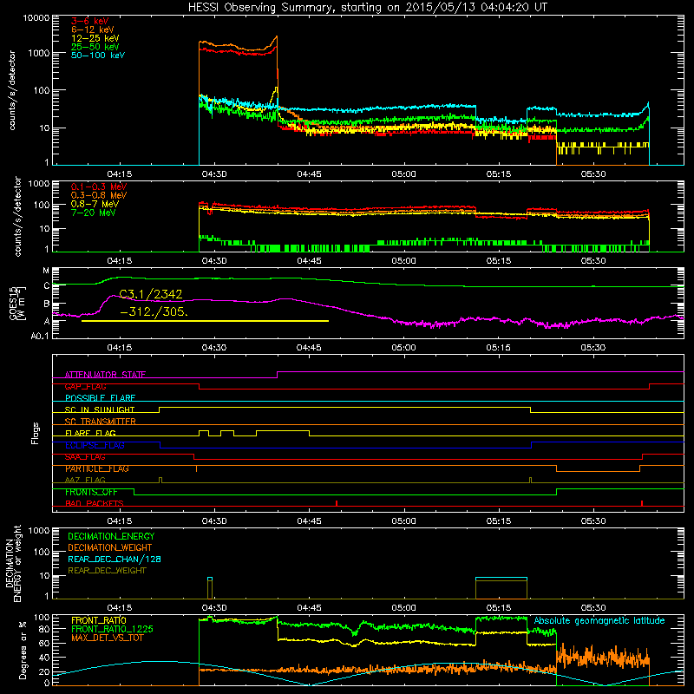Click the HESSI Observing Summary title text

click(x=367, y=8)
